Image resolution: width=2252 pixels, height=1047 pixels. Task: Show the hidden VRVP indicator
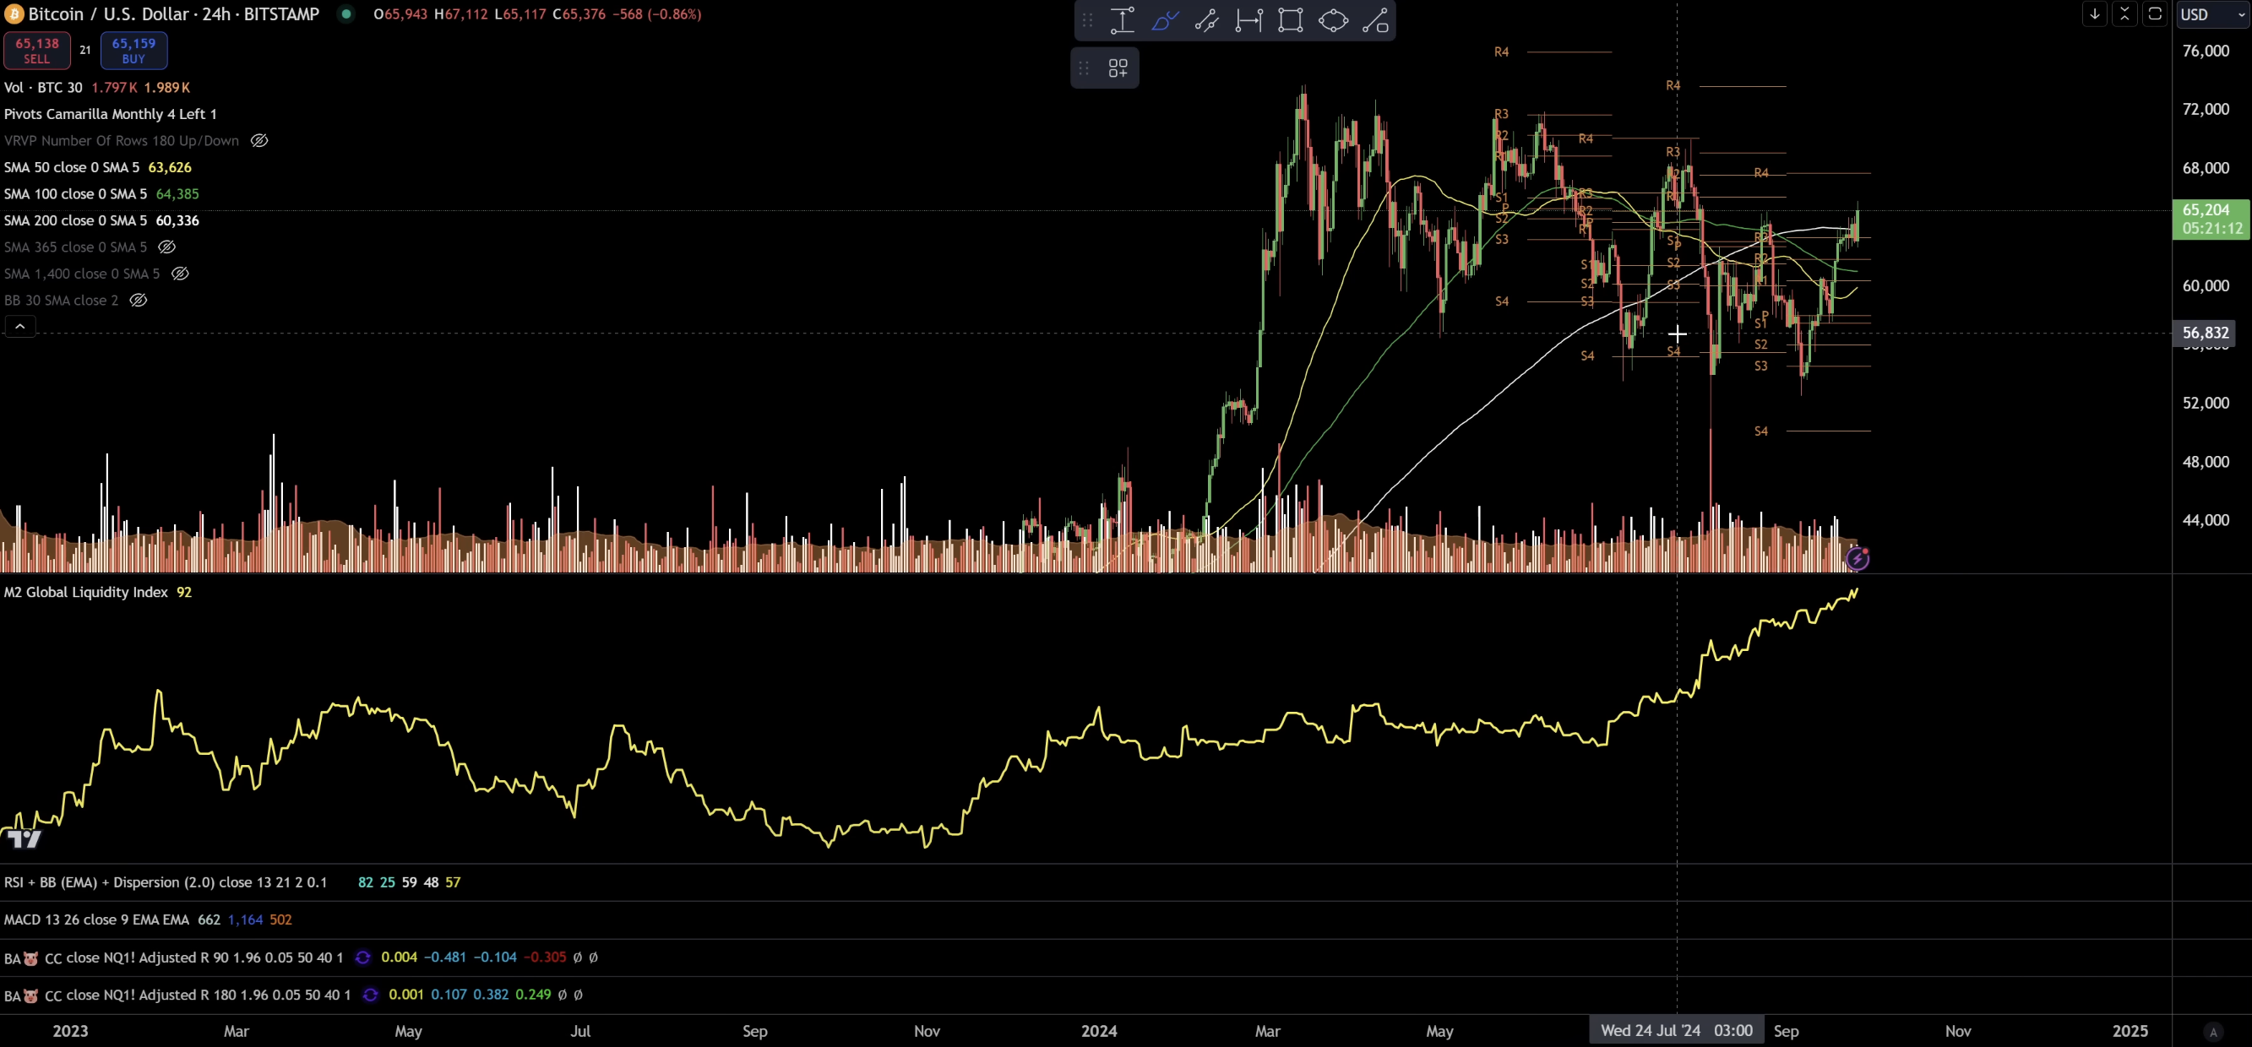[259, 141]
